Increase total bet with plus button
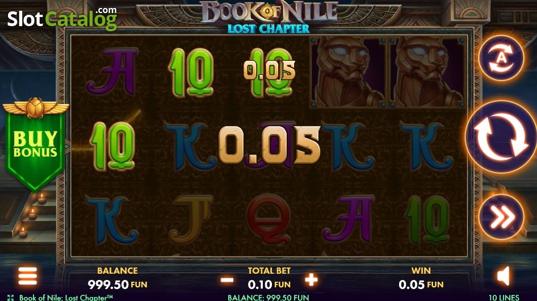The height and width of the screenshot is (301, 537). (x=311, y=280)
